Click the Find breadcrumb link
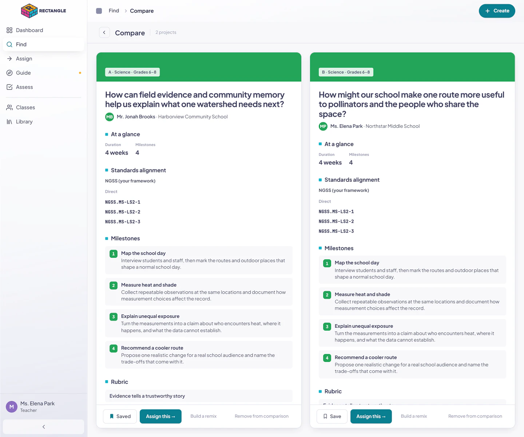Viewport: 524px width, 437px height. point(114,11)
